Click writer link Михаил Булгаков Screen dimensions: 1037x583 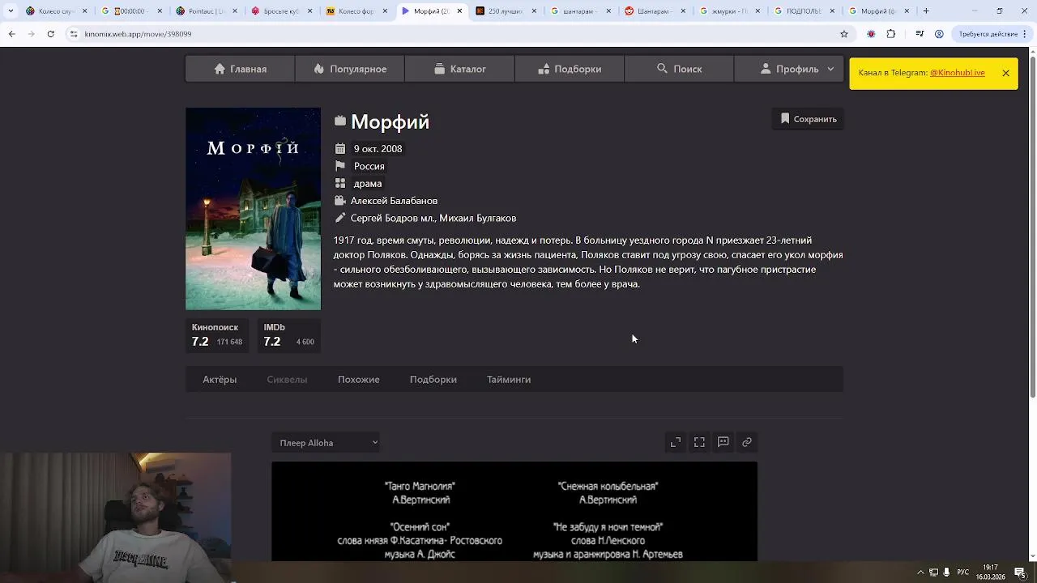[x=478, y=218]
